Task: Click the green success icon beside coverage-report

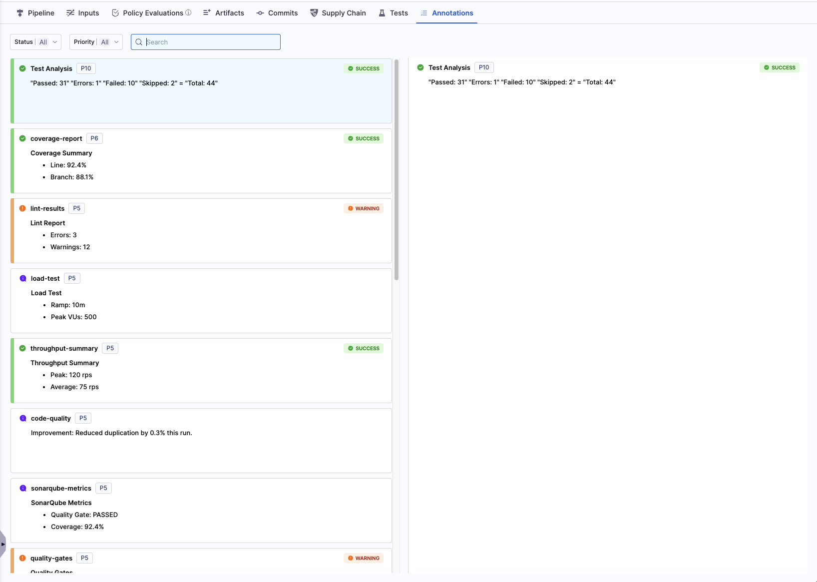Action: pyautogui.click(x=22, y=138)
